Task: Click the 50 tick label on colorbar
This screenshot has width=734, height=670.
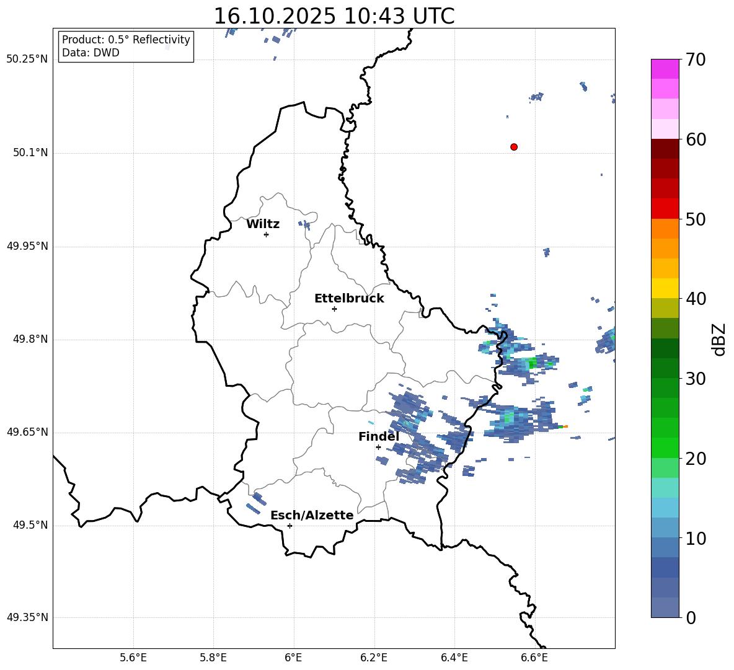Action: pos(696,219)
